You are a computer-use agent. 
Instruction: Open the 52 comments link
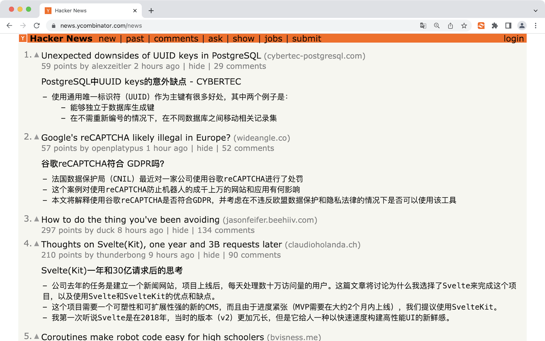coord(248,148)
